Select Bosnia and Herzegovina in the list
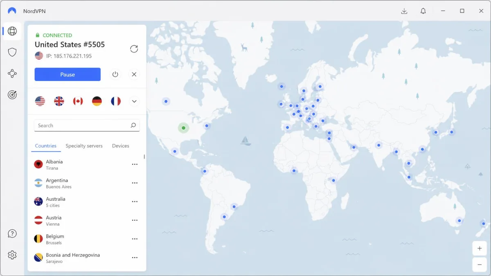 tap(87, 258)
